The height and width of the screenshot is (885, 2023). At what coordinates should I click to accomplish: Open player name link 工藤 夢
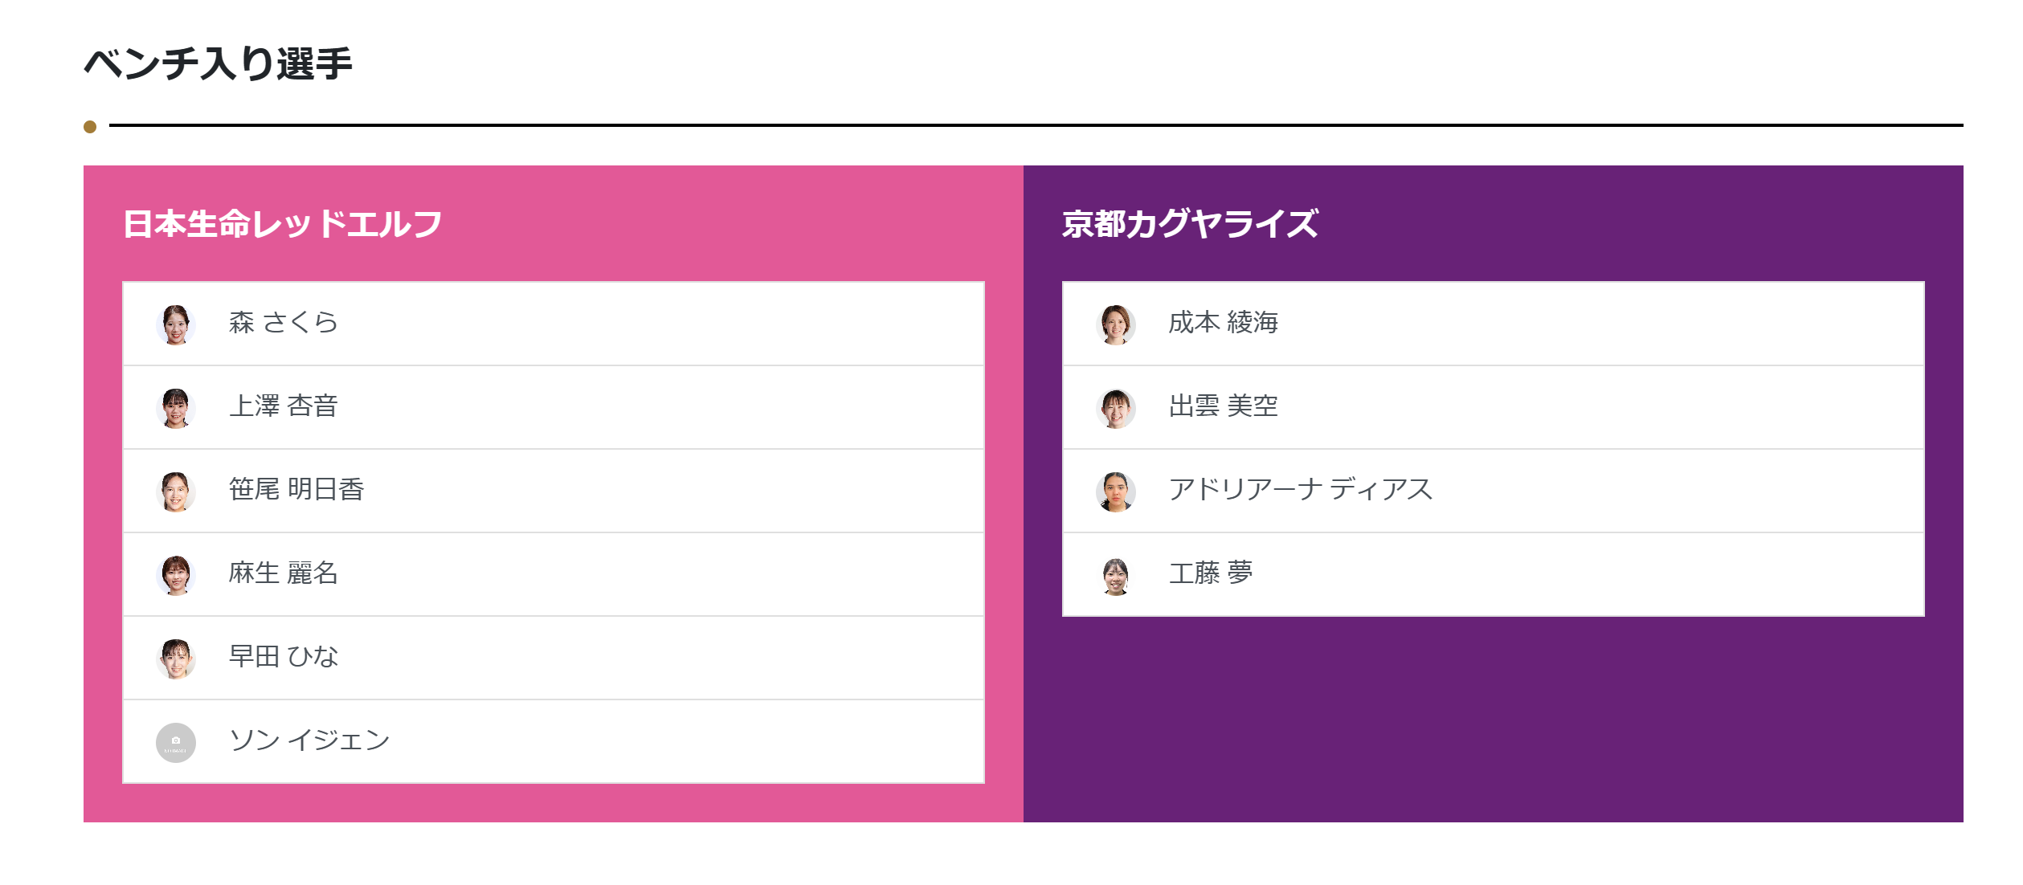pos(1210,573)
